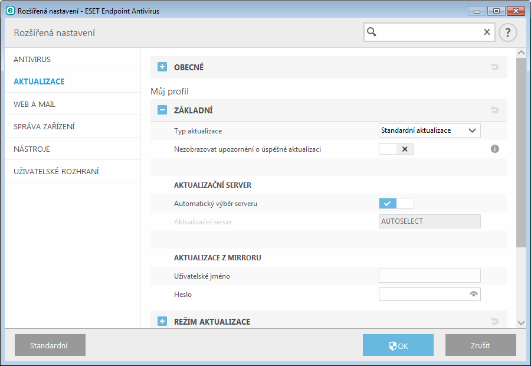Click into the search input field
531x366 pixels.
(x=429, y=32)
